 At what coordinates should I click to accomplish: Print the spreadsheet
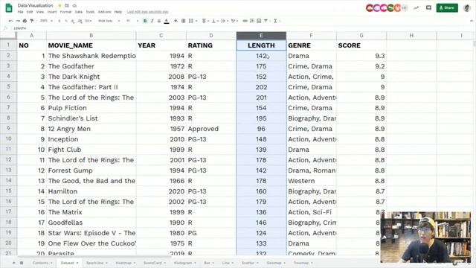click(x=25, y=21)
